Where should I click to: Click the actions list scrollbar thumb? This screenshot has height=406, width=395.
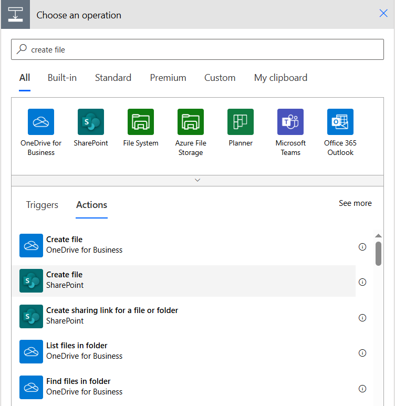pyautogui.click(x=378, y=254)
